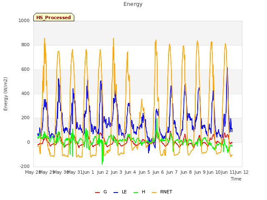Click the Jun 2 x-axis date label
This screenshot has height=200, width=267.
pyautogui.click(x=103, y=172)
